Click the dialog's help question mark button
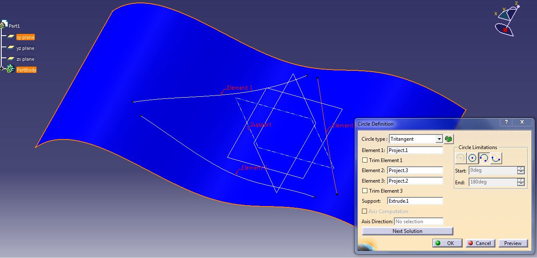 506,122
